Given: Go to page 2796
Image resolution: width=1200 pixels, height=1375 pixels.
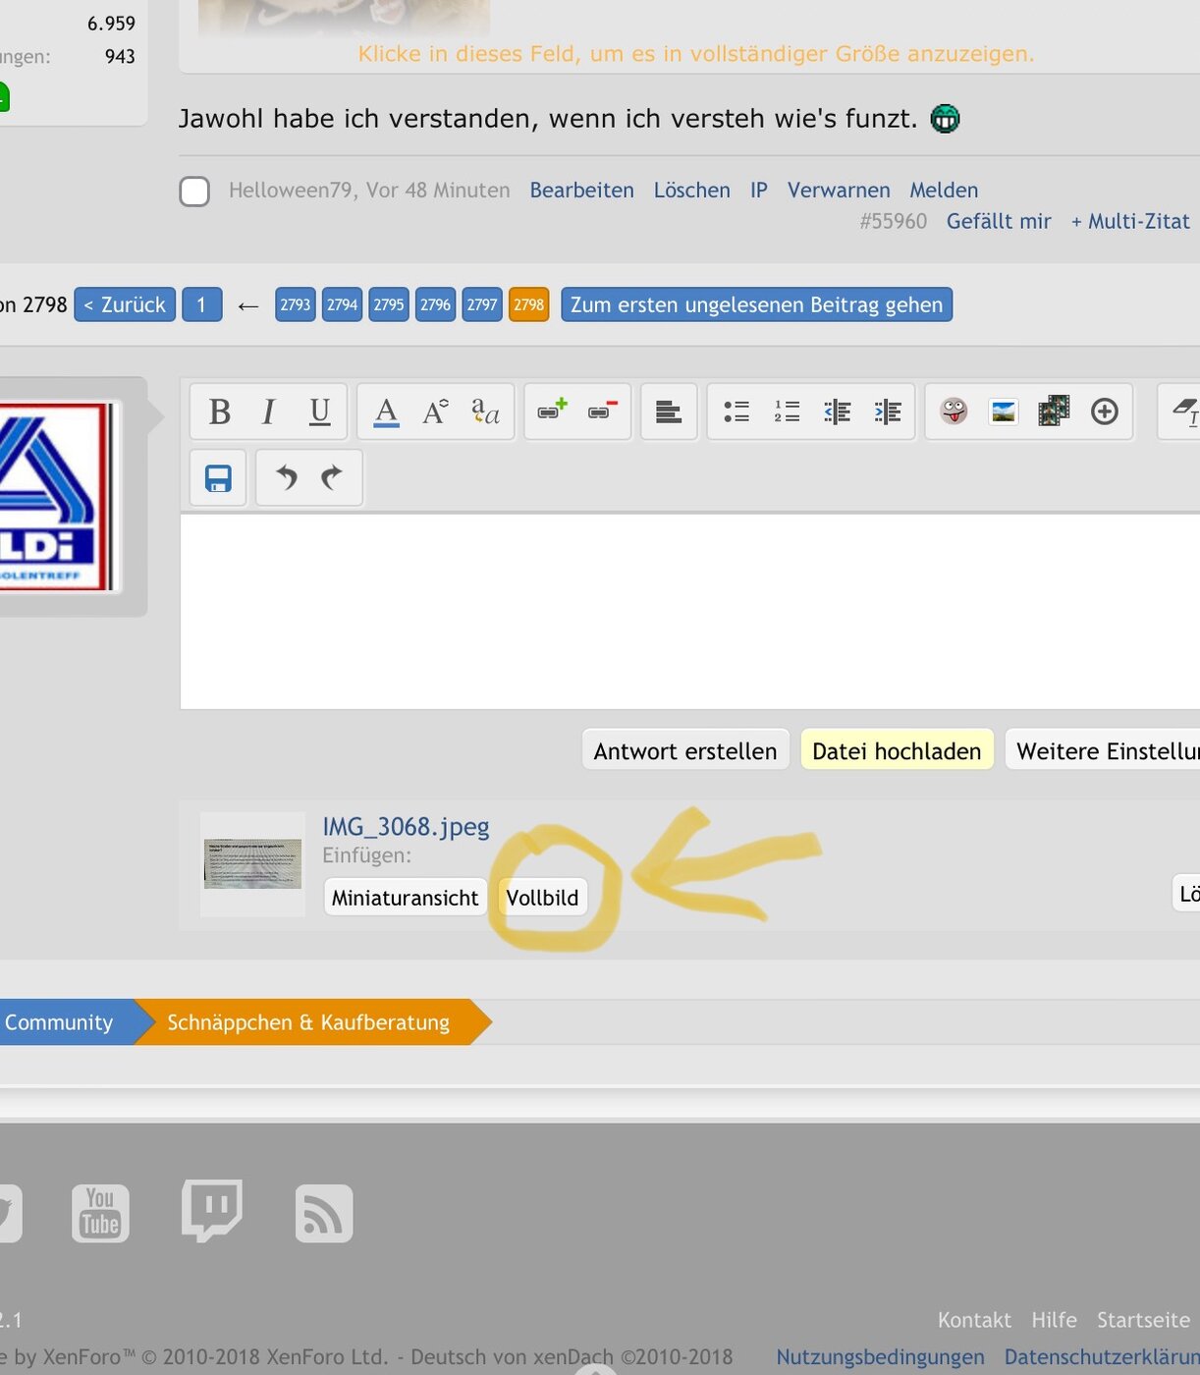Looking at the screenshot, I should [x=435, y=304].
